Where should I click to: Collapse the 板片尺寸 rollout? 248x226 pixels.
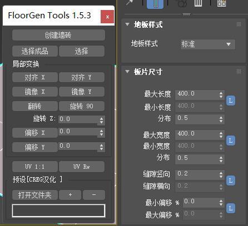click(x=127, y=72)
